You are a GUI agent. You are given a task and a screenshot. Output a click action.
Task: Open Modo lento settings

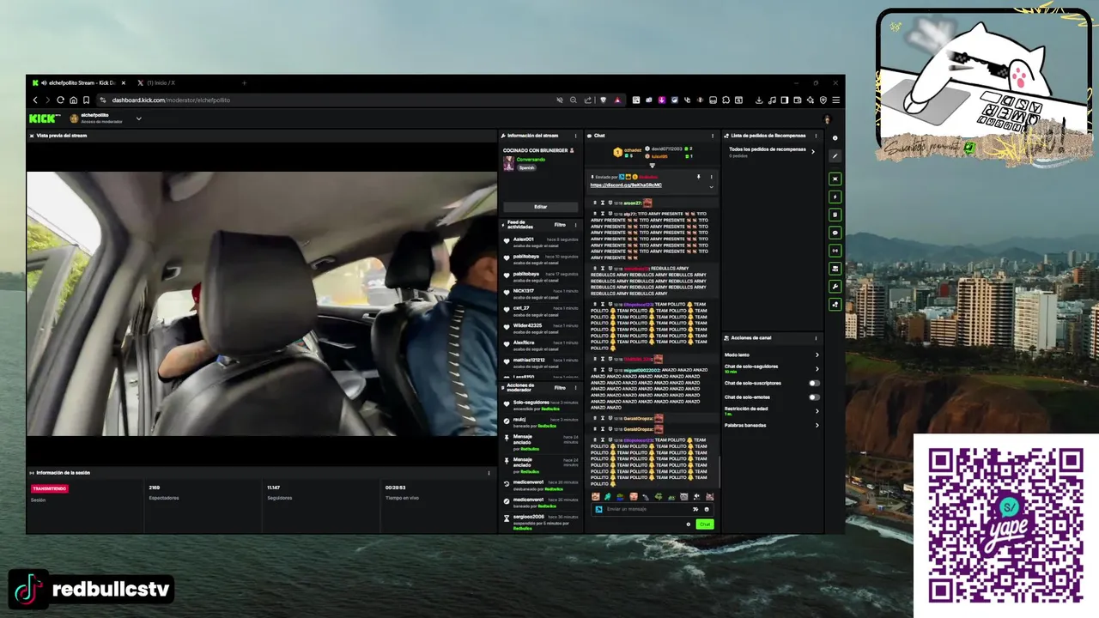[x=772, y=354]
